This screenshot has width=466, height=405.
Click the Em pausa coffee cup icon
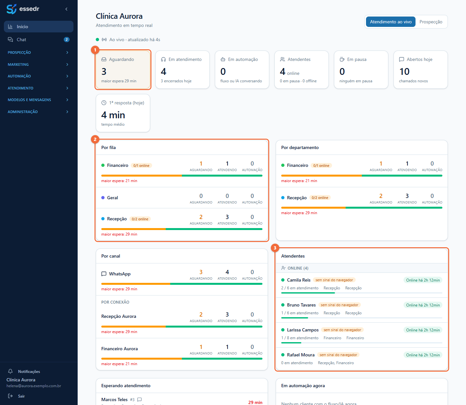342,59
